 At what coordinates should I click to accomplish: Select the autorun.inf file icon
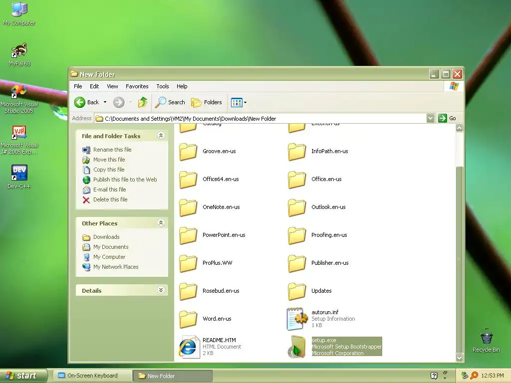pos(297,319)
